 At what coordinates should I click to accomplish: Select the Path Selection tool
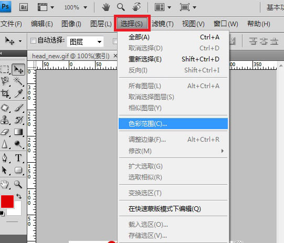click(x=5, y=171)
